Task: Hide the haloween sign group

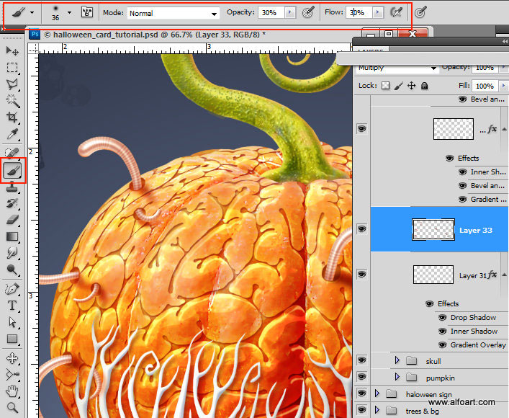Action: click(x=361, y=393)
